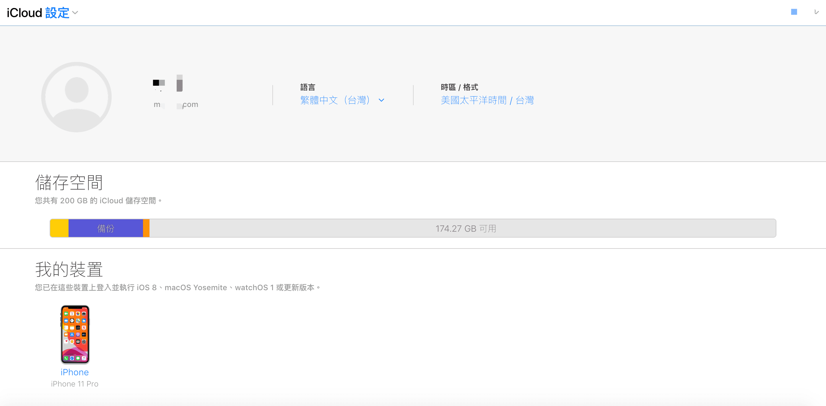Open 美國太平洋時間 / 台灣 time zone link
Screen dimensions: 826x406
point(487,100)
